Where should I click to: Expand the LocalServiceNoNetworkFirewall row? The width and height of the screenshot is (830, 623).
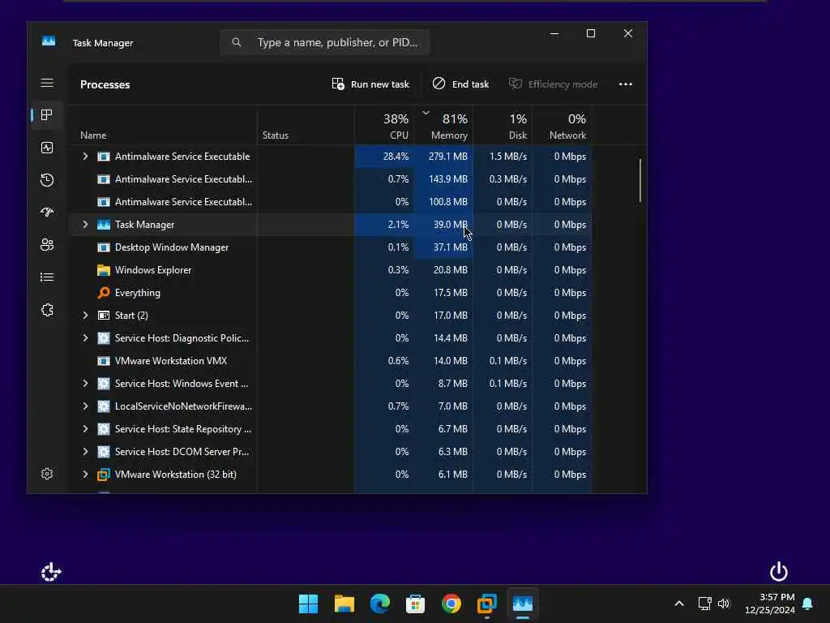click(x=85, y=406)
